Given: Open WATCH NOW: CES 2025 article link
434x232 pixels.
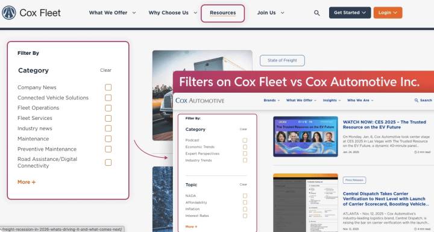Looking at the screenshot, I should (x=384, y=125).
